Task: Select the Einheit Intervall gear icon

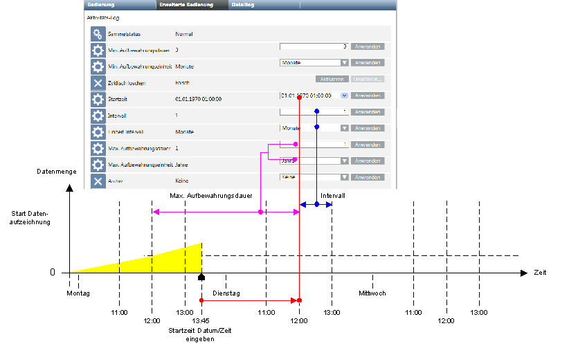Action: point(98,131)
